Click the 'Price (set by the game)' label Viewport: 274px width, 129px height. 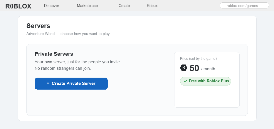point(198,59)
